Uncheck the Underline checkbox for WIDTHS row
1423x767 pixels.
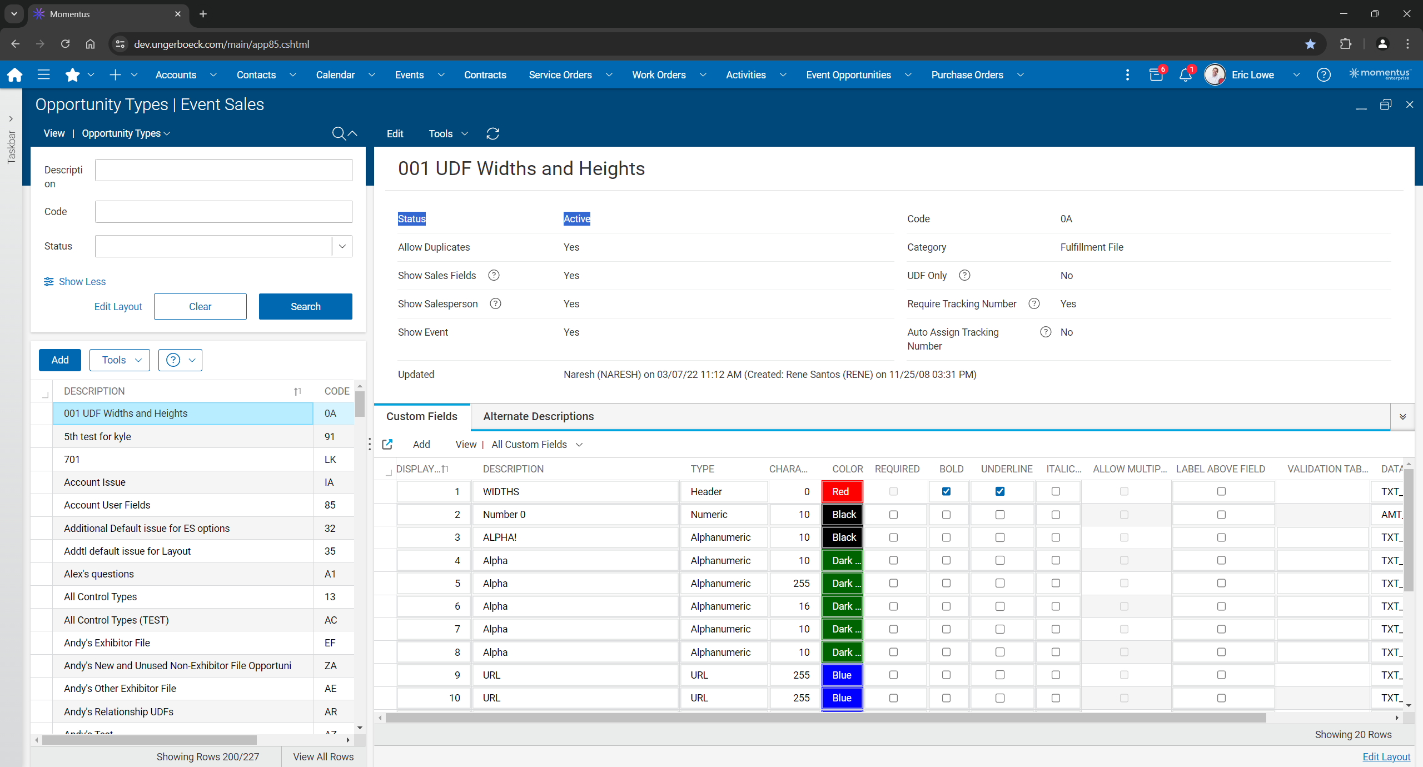[1000, 491]
